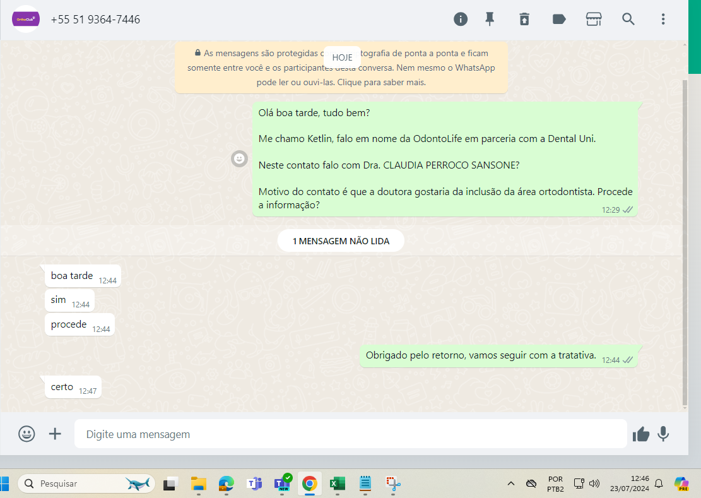Click the phone number +55 51 9364-7446
The height and width of the screenshot is (498, 701).
(x=95, y=20)
